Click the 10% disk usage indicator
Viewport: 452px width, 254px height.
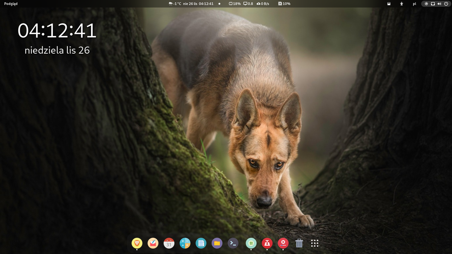pyautogui.click(x=284, y=4)
